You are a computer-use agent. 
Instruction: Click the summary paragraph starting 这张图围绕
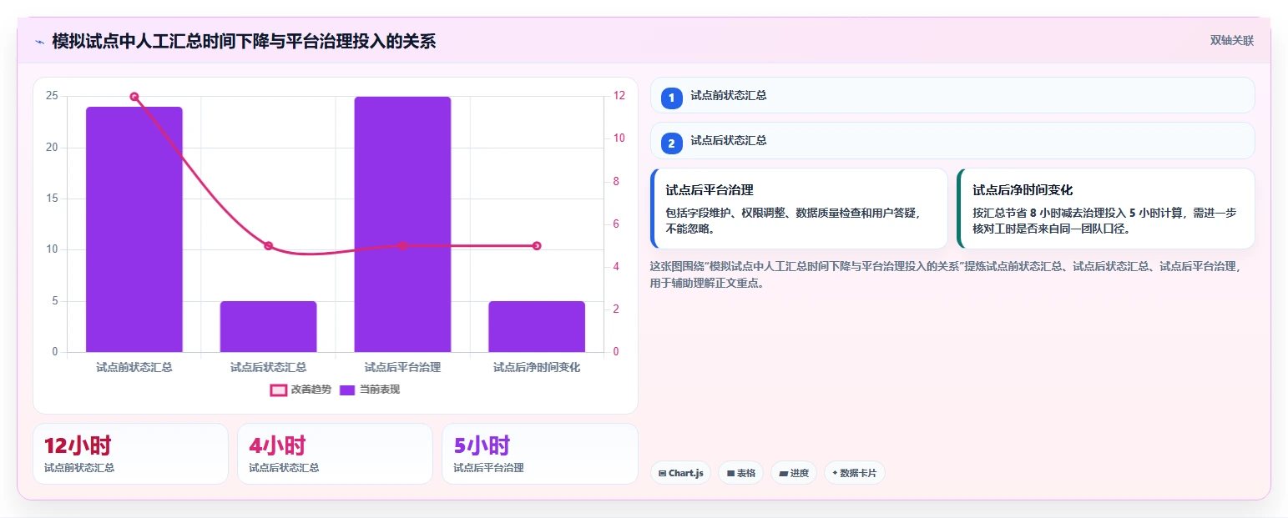[x=947, y=274]
